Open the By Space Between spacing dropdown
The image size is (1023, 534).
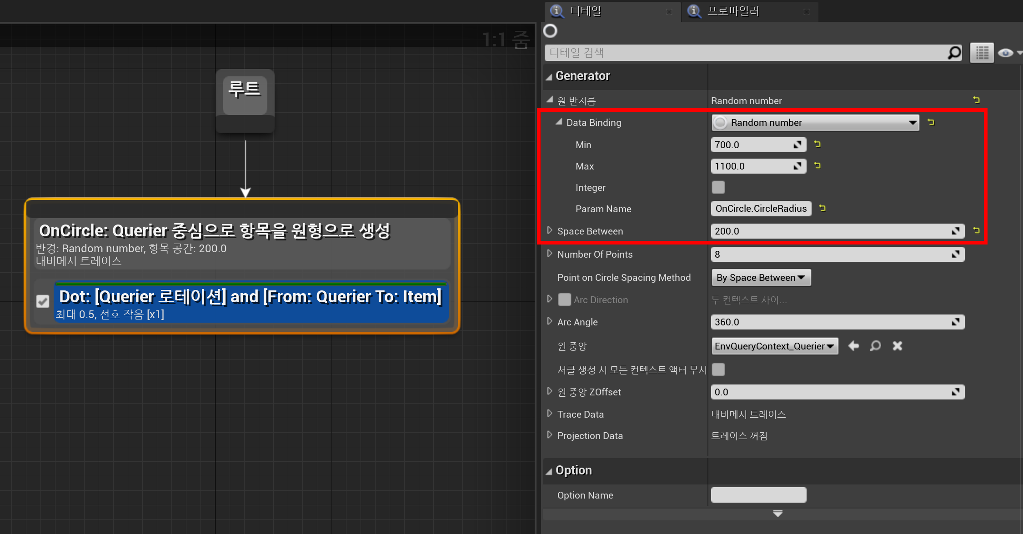[761, 278]
